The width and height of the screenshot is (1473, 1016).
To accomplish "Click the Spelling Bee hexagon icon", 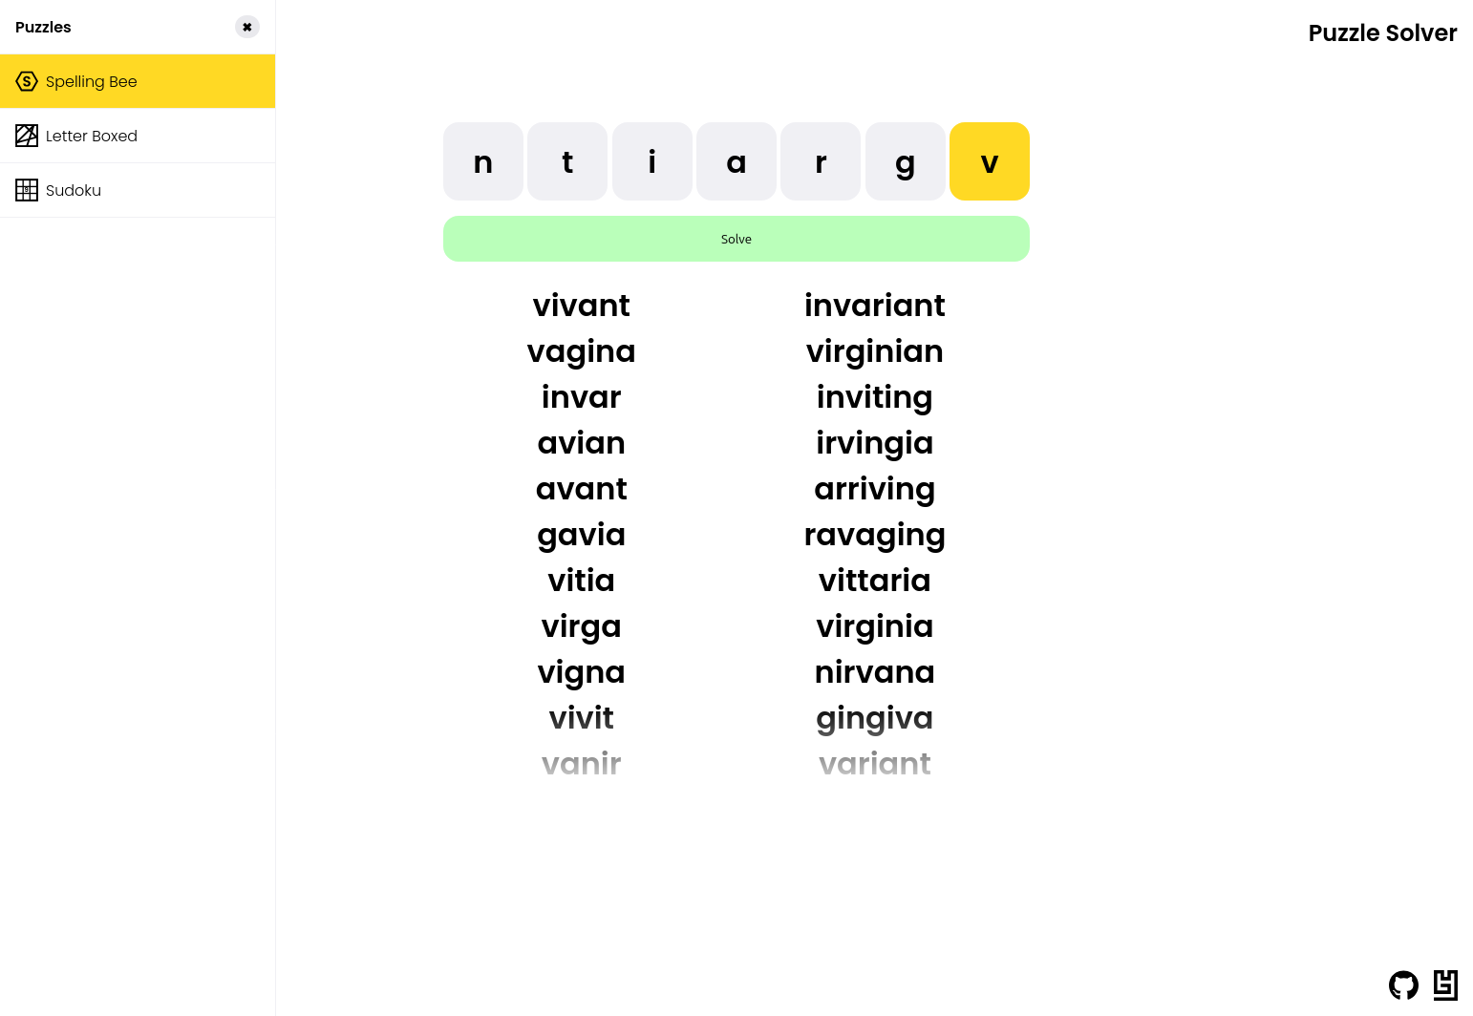I will [x=27, y=81].
